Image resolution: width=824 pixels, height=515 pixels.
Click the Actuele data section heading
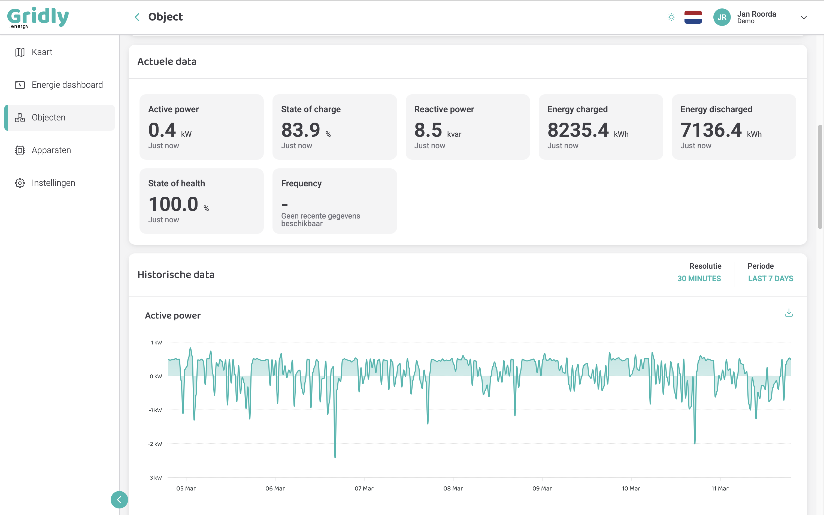click(x=167, y=61)
